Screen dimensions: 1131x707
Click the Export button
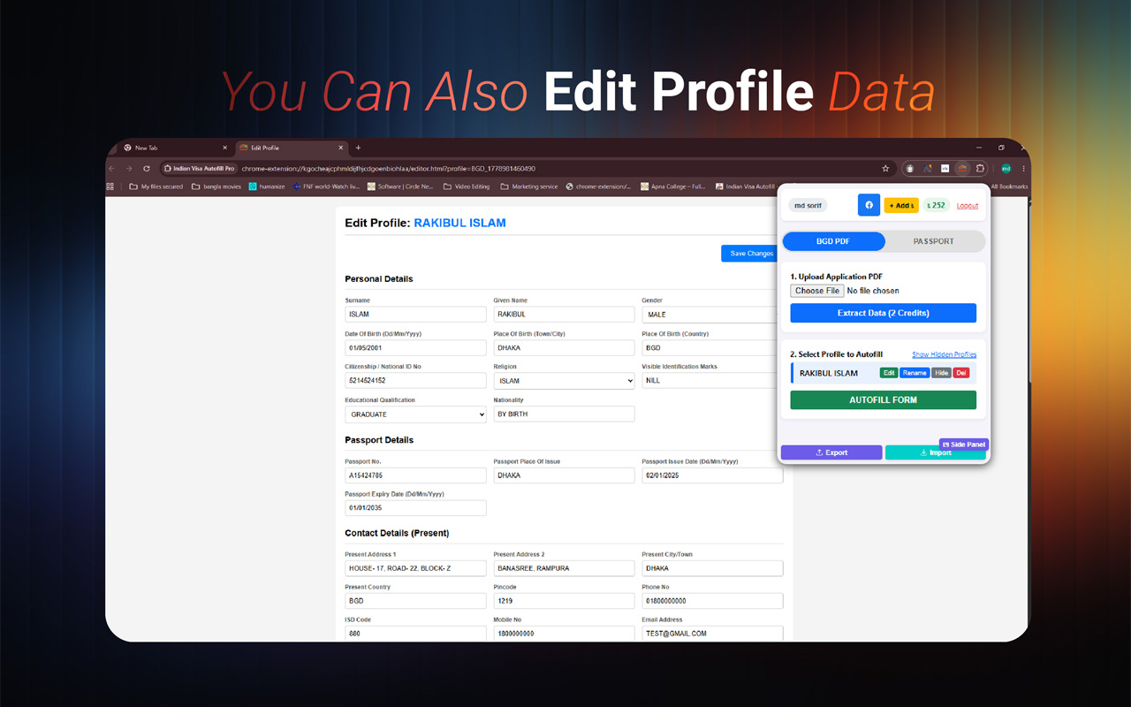pos(831,452)
